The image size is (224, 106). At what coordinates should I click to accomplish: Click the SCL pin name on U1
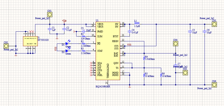100,65
